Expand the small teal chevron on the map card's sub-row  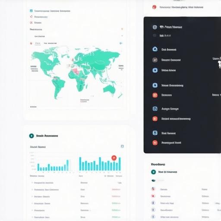pos(122,36)
